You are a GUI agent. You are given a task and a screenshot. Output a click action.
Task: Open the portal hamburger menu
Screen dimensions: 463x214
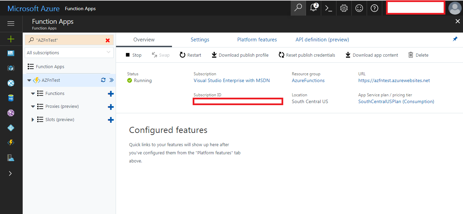pos(11,23)
